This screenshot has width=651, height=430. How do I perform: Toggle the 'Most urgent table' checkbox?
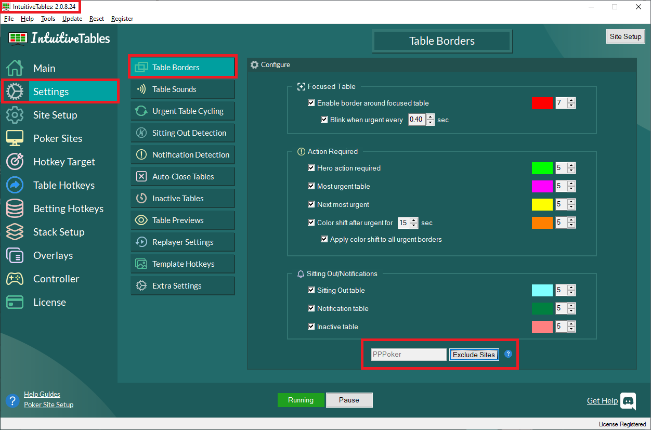click(311, 186)
